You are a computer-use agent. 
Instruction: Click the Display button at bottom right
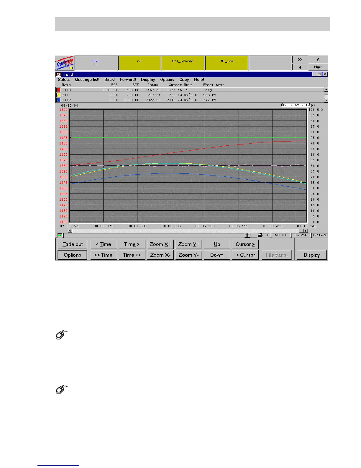tap(312, 255)
